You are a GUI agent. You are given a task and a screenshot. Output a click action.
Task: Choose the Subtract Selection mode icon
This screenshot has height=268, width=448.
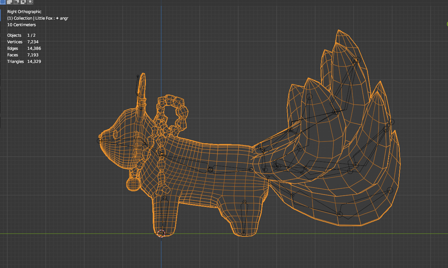16,2
